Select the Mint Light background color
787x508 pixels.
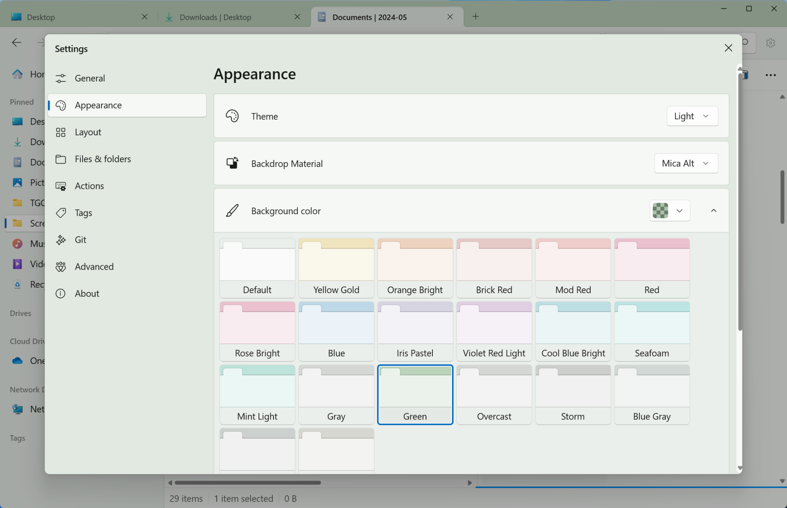(257, 395)
